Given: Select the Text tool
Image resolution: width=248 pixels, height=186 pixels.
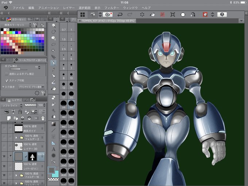Looking at the screenshot, I should click(54, 149).
